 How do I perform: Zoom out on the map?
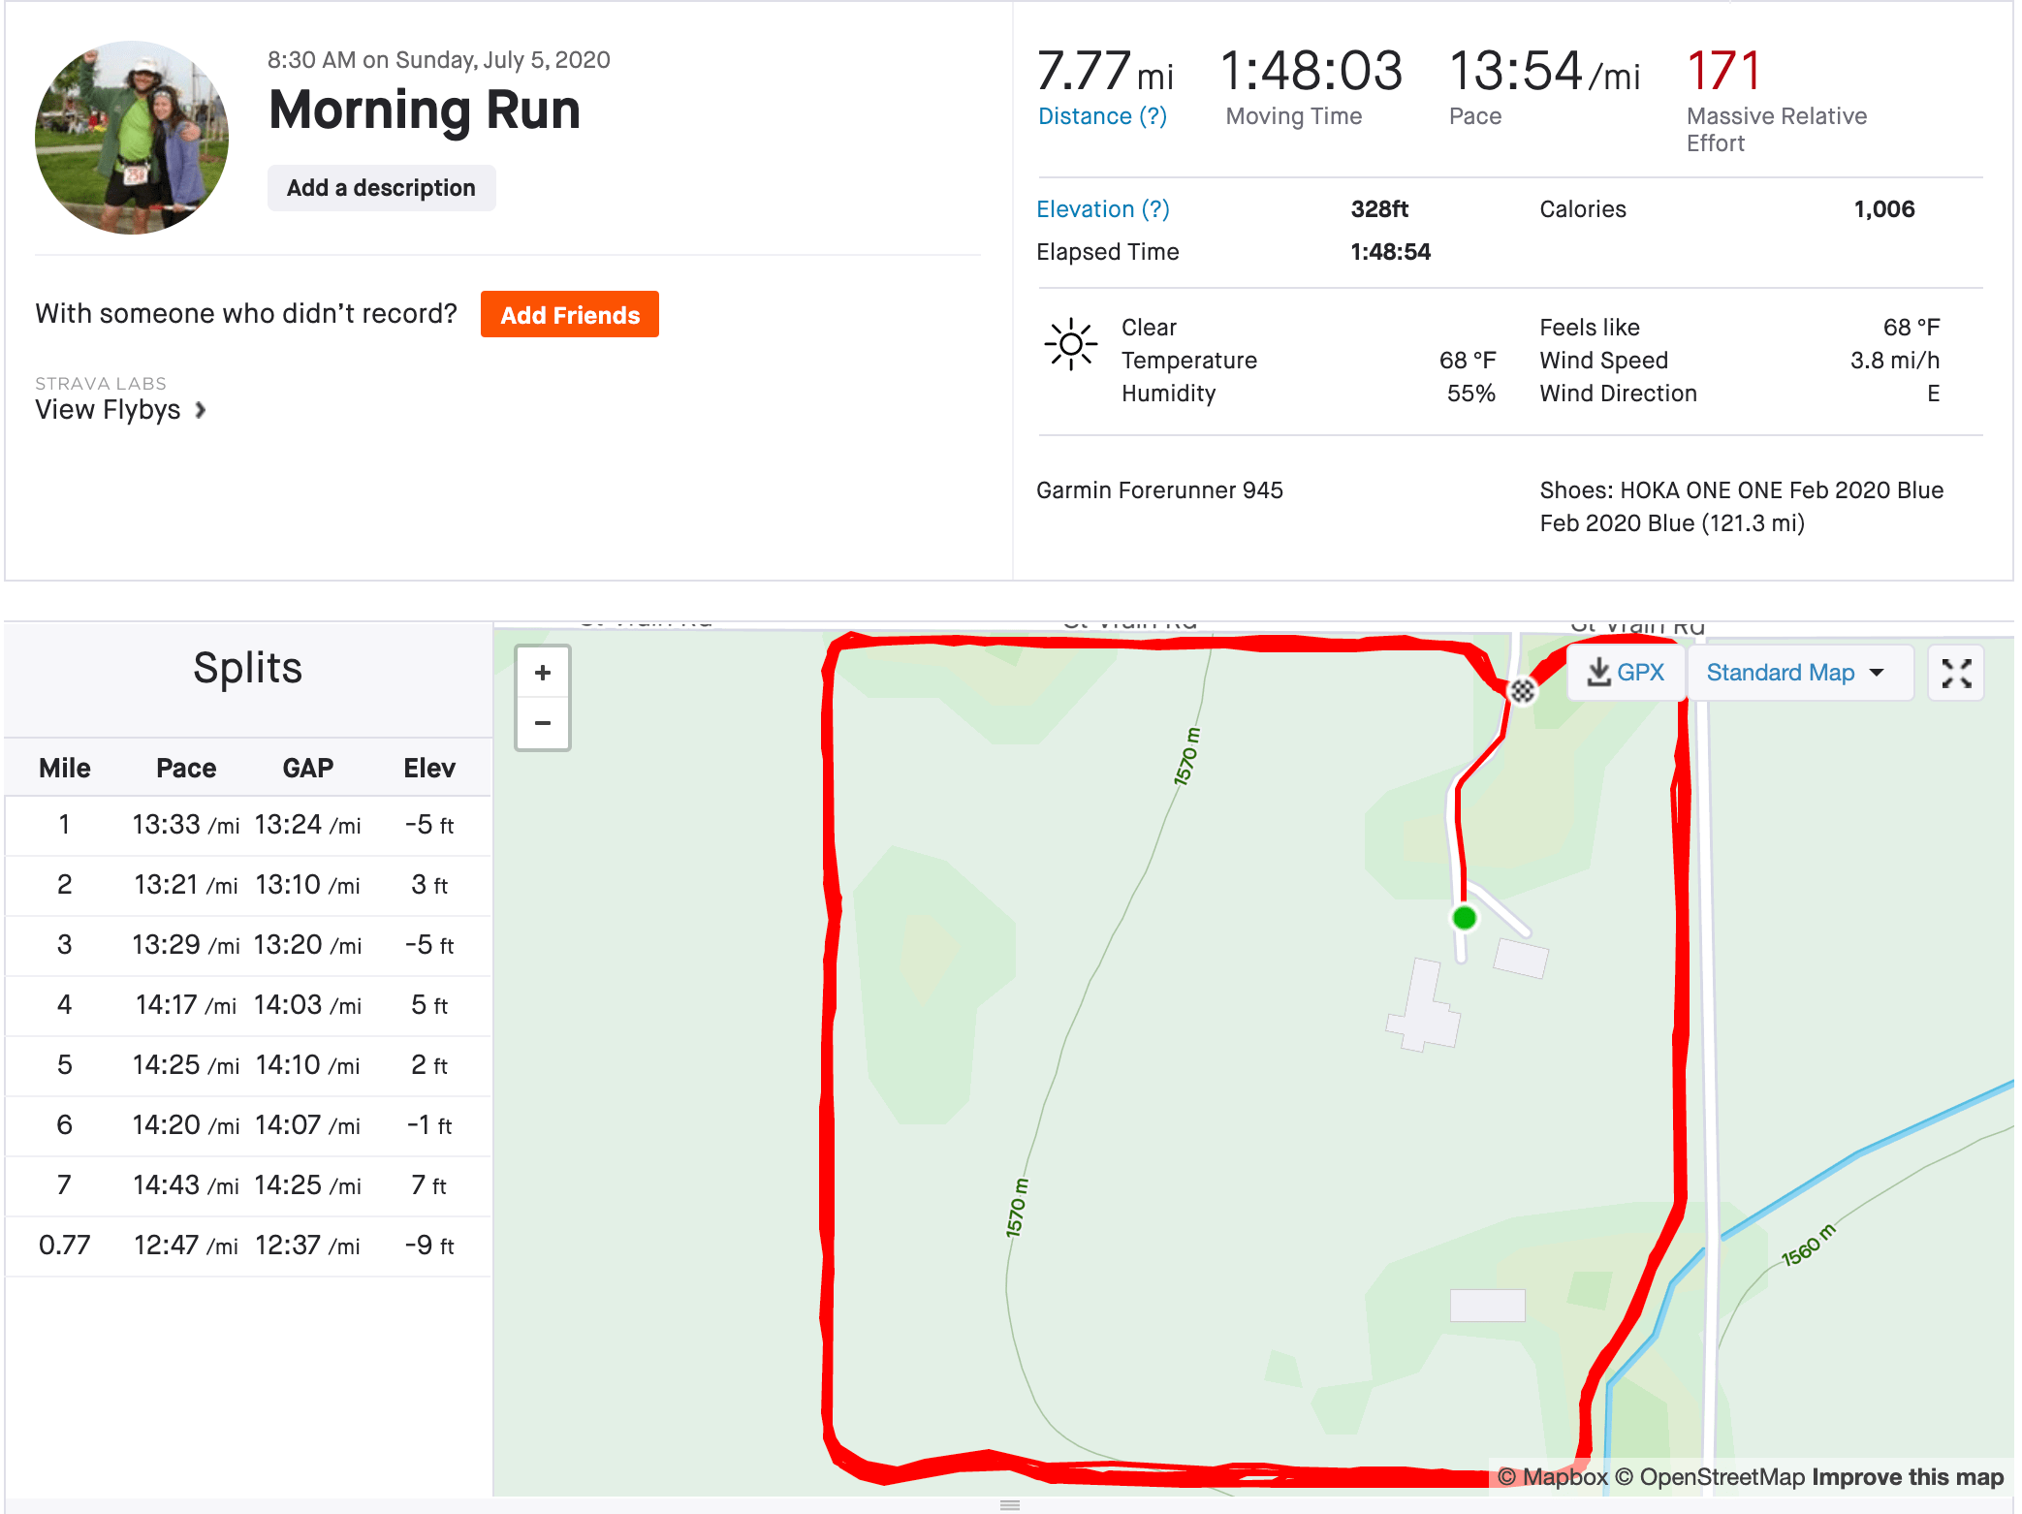point(543,723)
